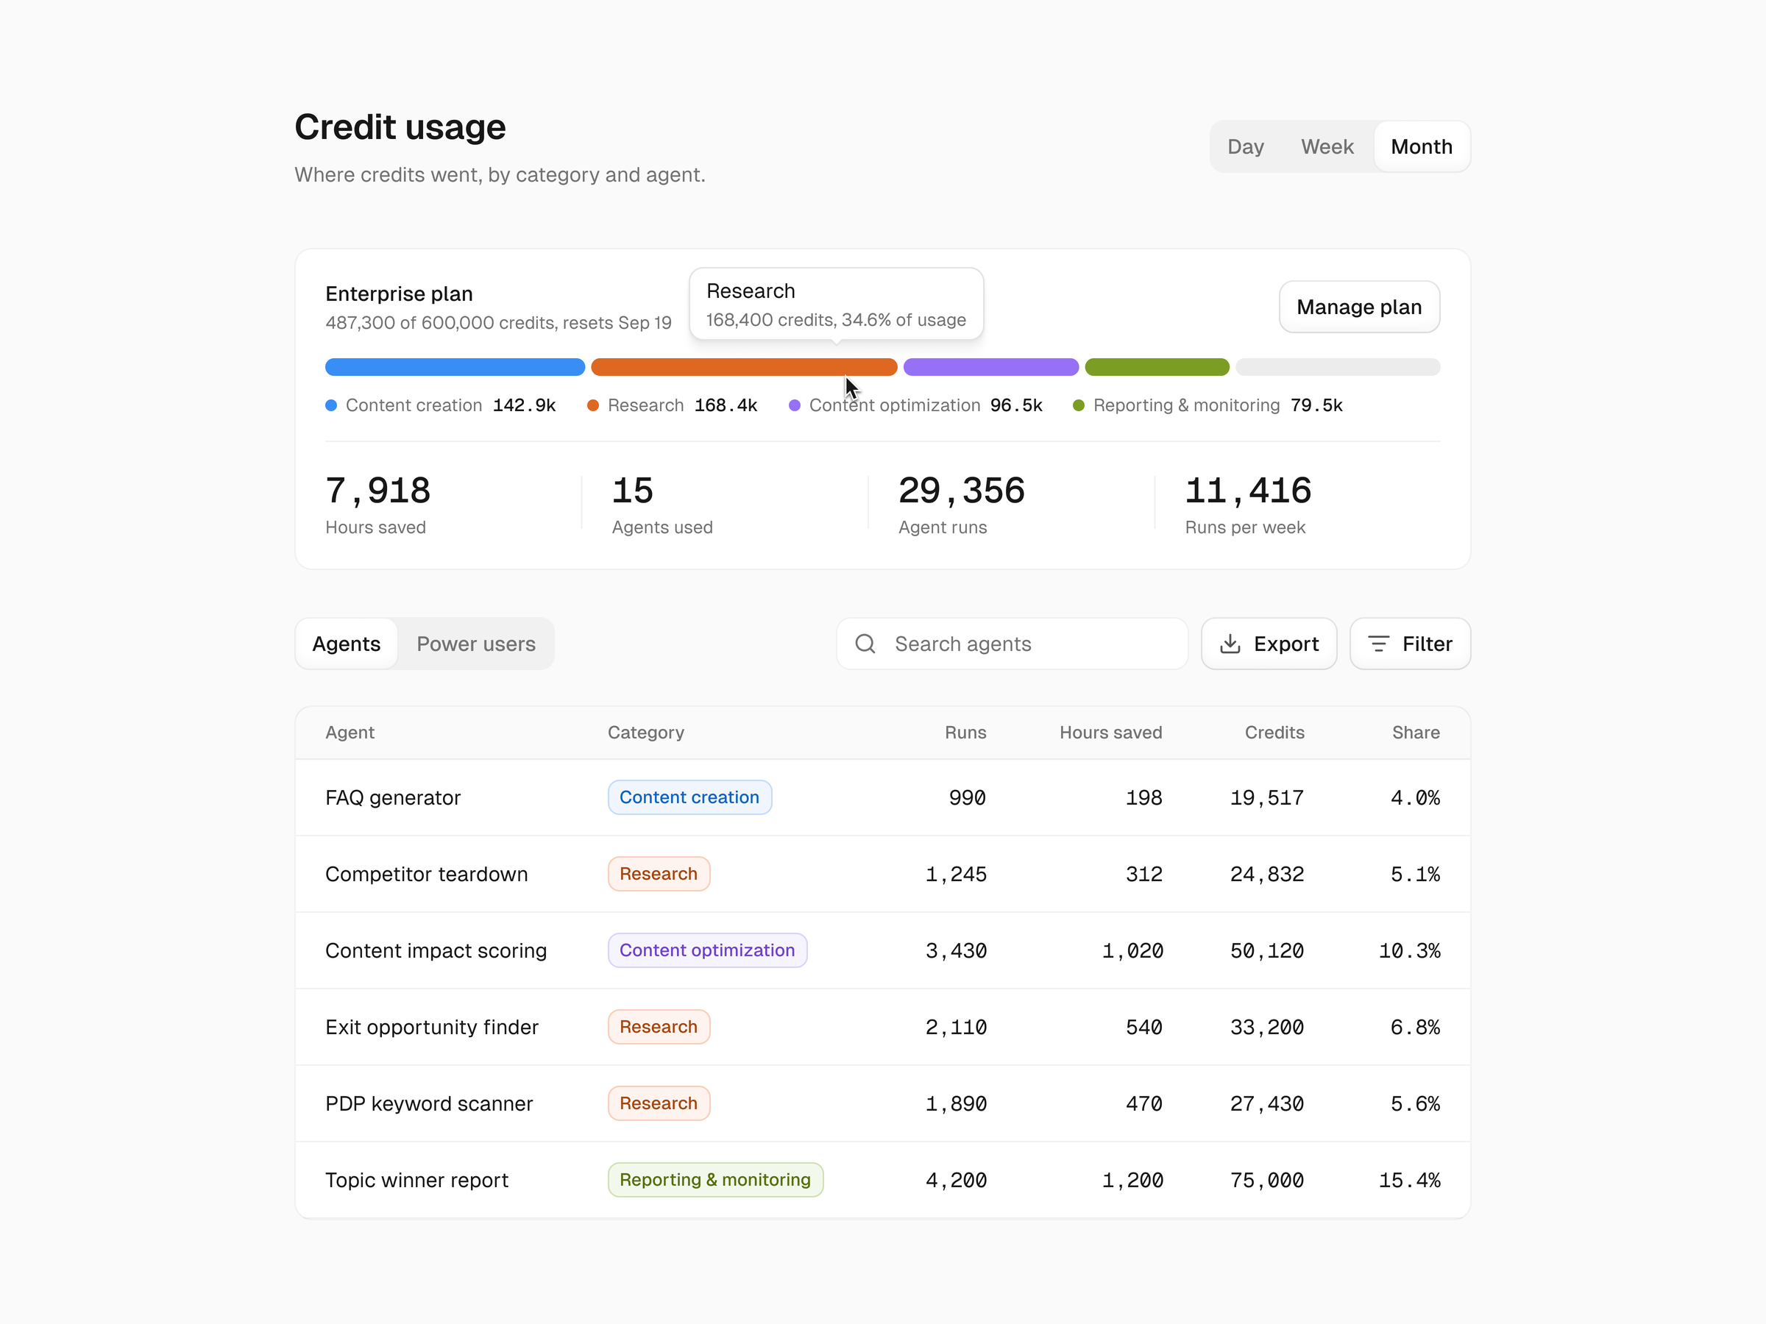Open the Filter options
1766x1324 pixels.
point(1410,644)
